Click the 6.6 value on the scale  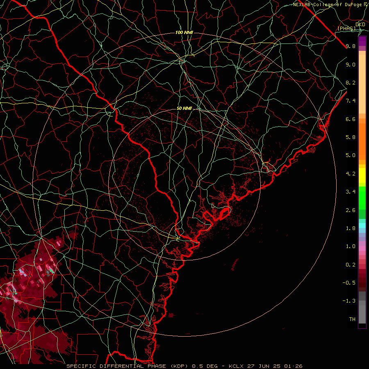tap(351, 119)
